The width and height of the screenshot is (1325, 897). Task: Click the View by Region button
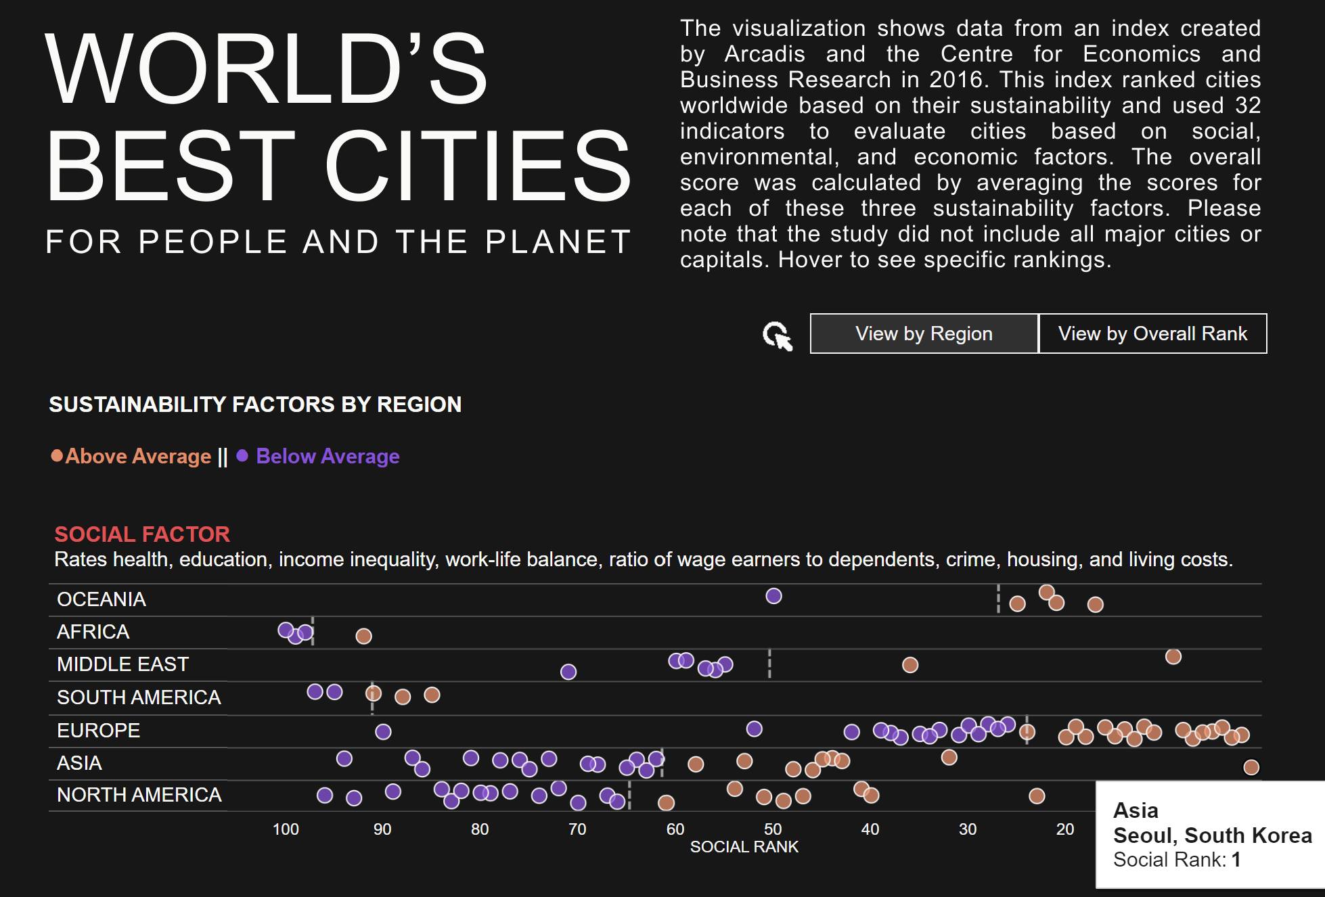point(924,333)
